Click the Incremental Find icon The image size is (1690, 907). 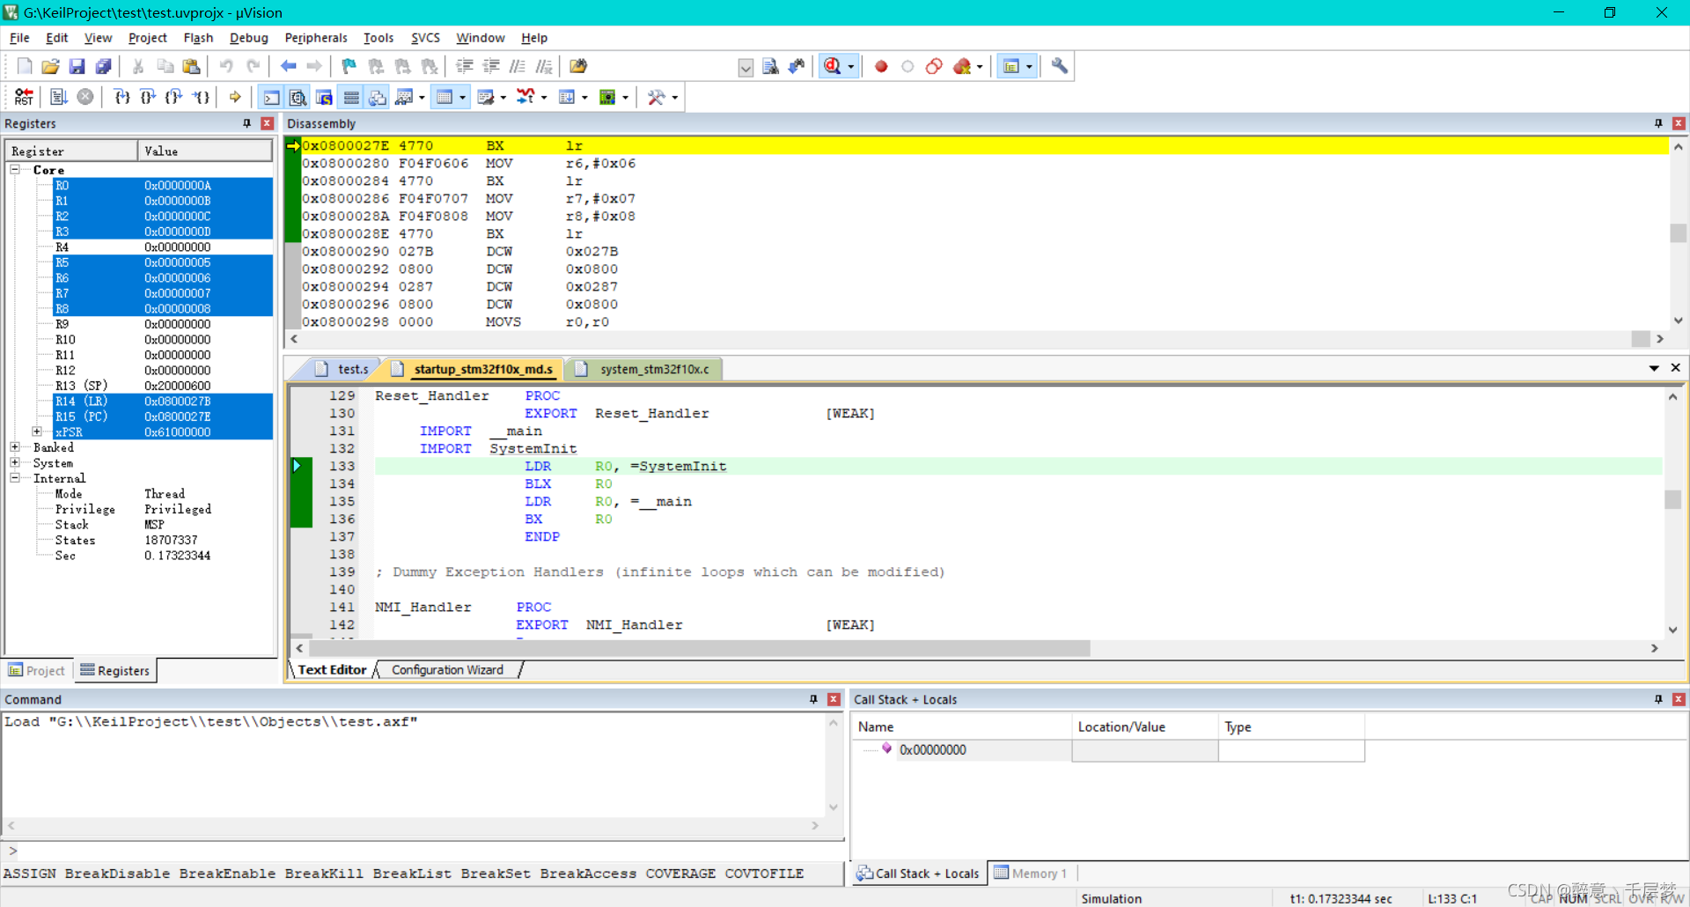797,66
